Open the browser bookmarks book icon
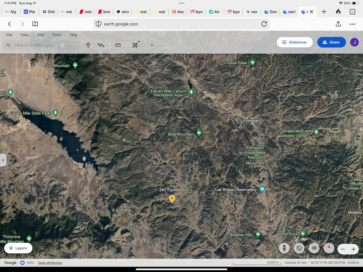 pyautogui.click(x=35, y=24)
